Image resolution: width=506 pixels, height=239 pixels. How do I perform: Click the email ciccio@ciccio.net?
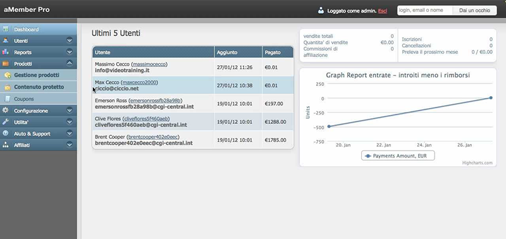coord(117,89)
